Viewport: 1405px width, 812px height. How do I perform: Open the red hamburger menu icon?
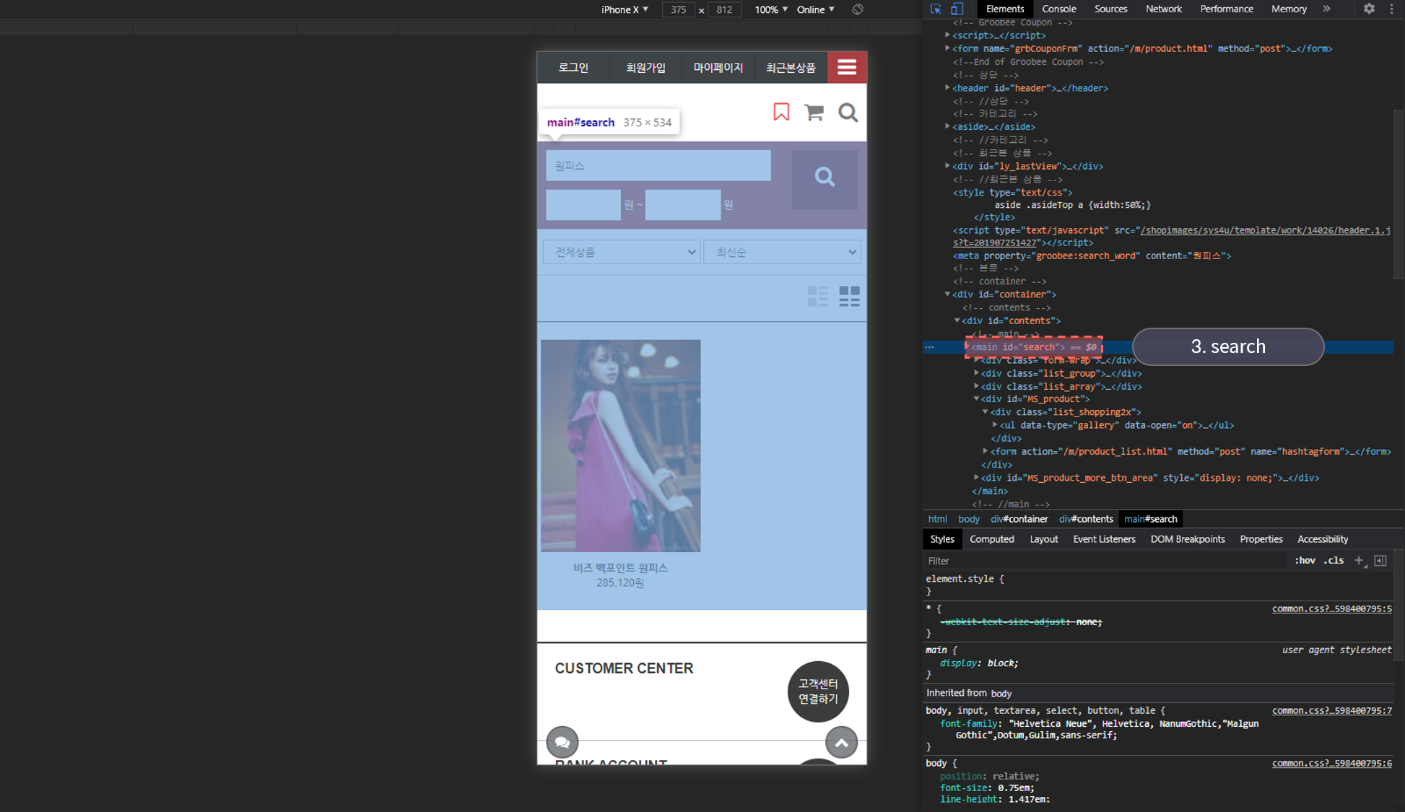click(x=846, y=67)
